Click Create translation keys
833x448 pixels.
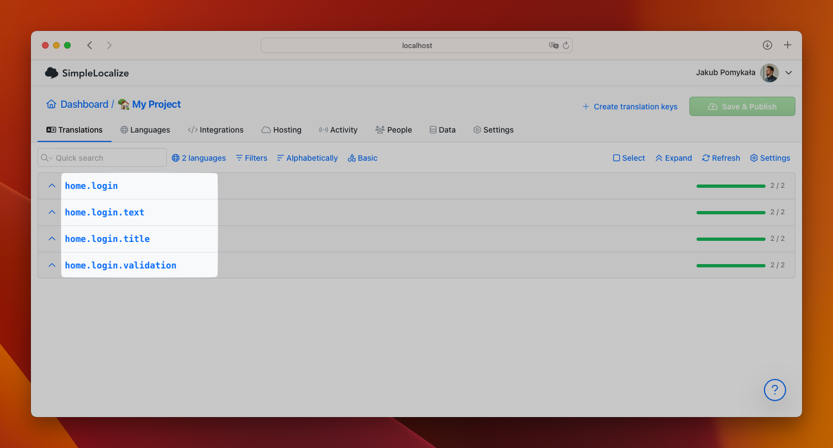(x=630, y=107)
